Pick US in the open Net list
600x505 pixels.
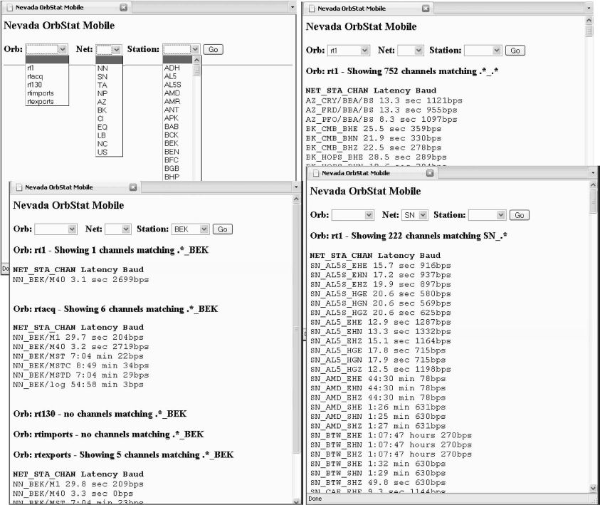[109, 152]
